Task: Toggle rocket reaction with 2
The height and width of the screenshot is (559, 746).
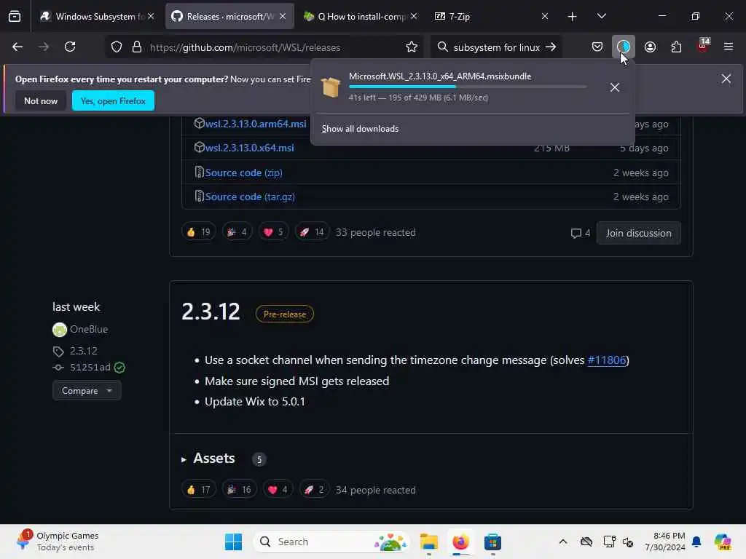Action: 314,490
